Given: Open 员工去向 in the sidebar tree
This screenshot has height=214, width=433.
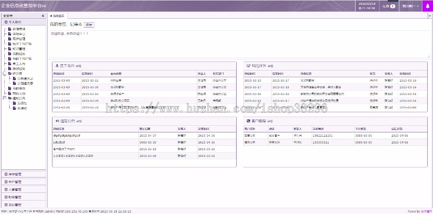Looking at the screenshot, I should click(x=19, y=64).
